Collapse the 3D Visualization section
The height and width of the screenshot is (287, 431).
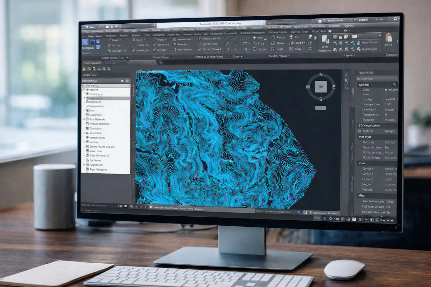(377, 126)
